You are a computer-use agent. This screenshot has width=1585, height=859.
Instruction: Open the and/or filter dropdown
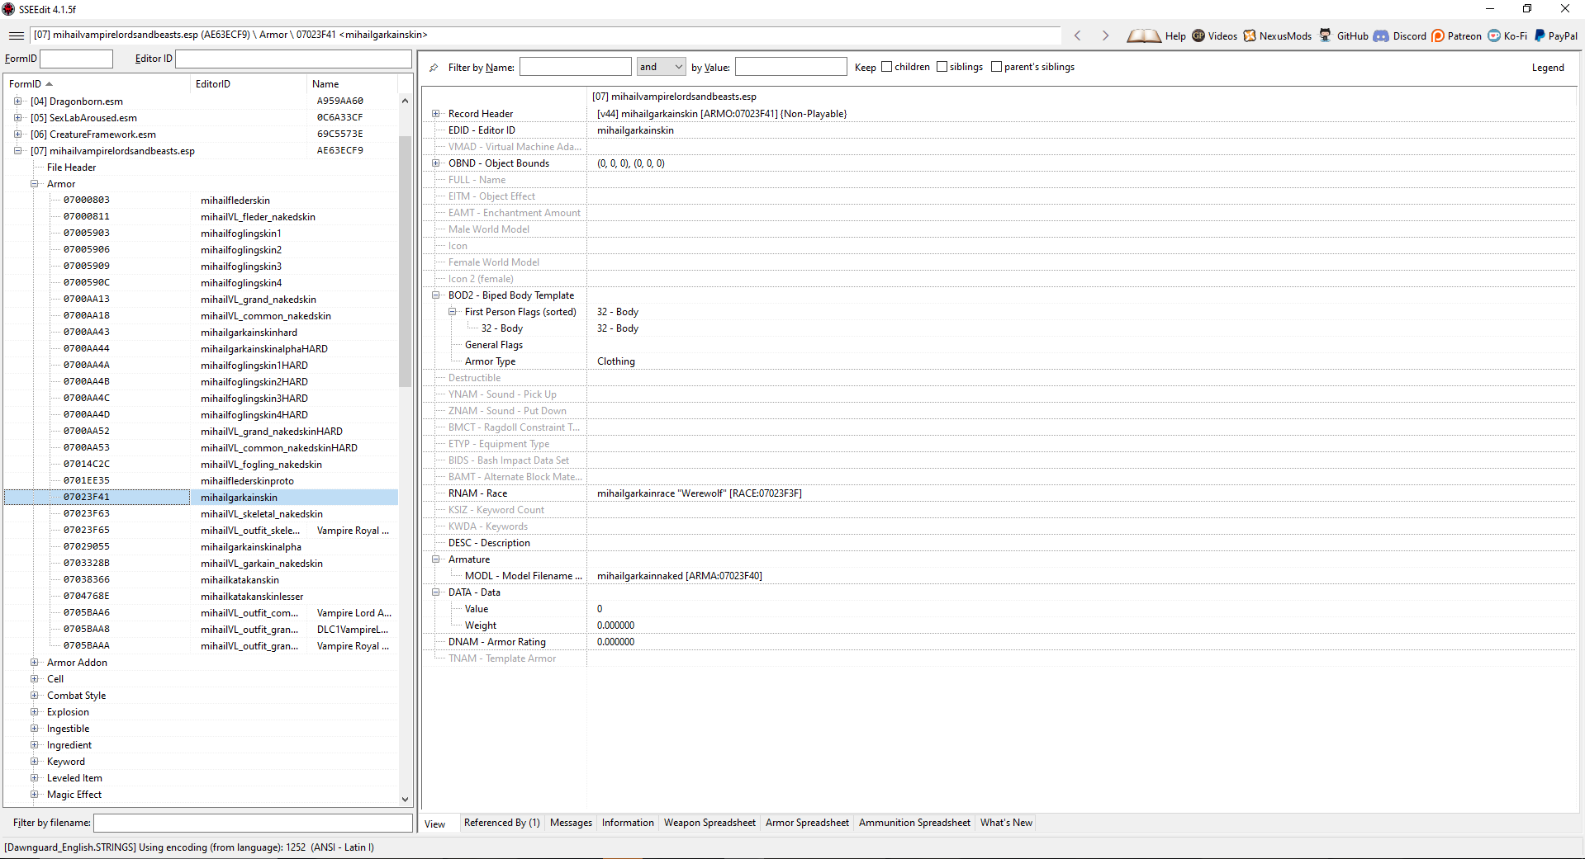[679, 66]
